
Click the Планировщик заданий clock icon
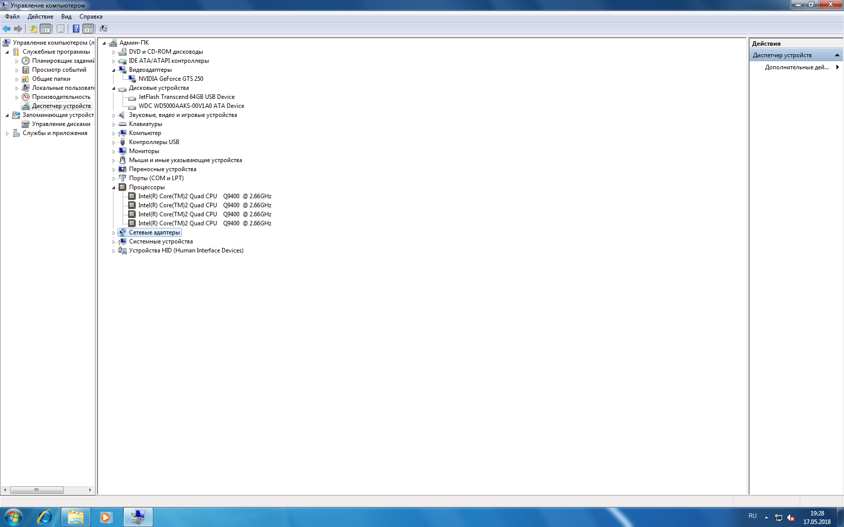point(26,61)
